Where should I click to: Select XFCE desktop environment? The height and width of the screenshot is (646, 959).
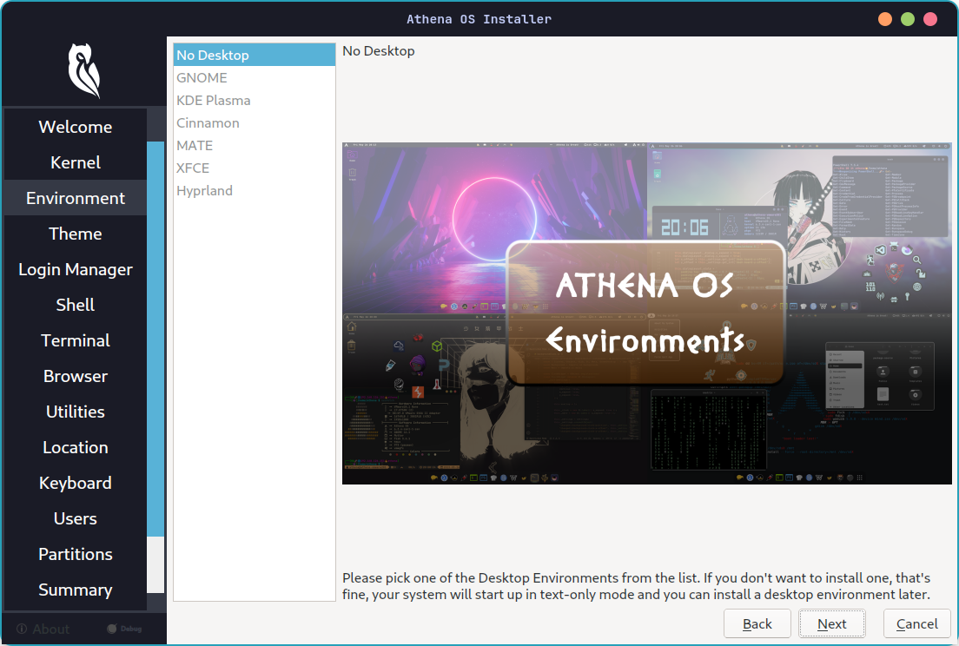(x=191, y=168)
